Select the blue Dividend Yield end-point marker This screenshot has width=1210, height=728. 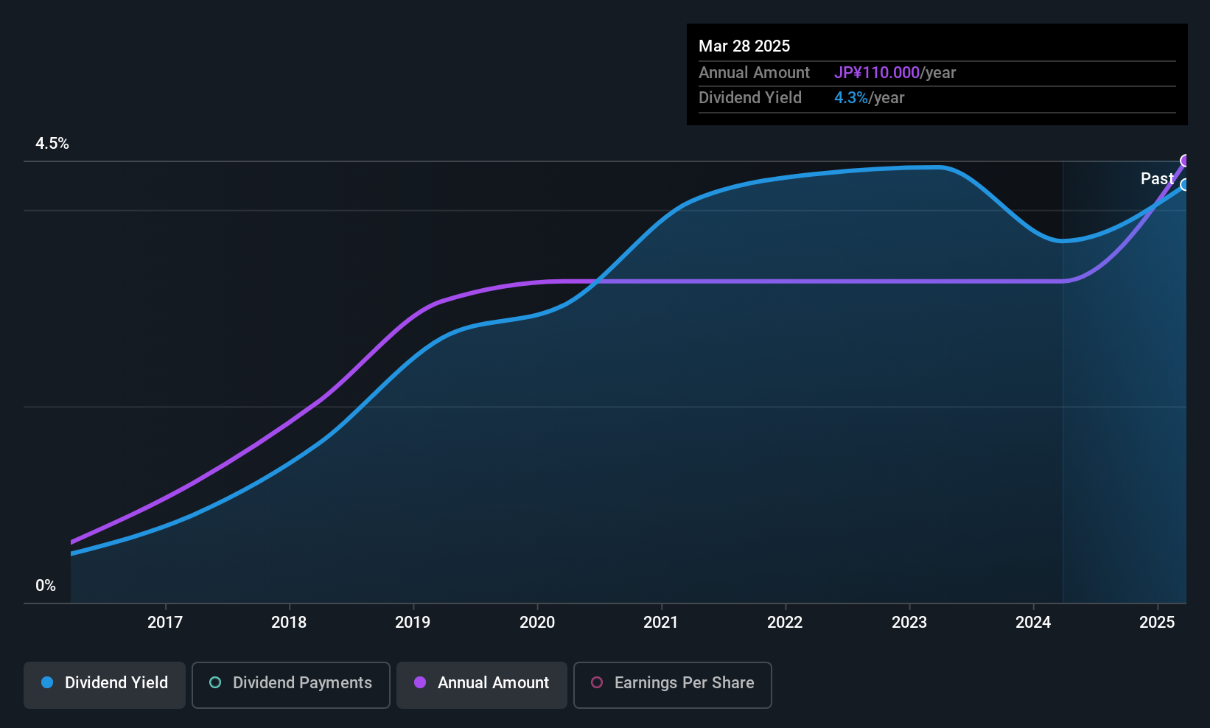1185,185
